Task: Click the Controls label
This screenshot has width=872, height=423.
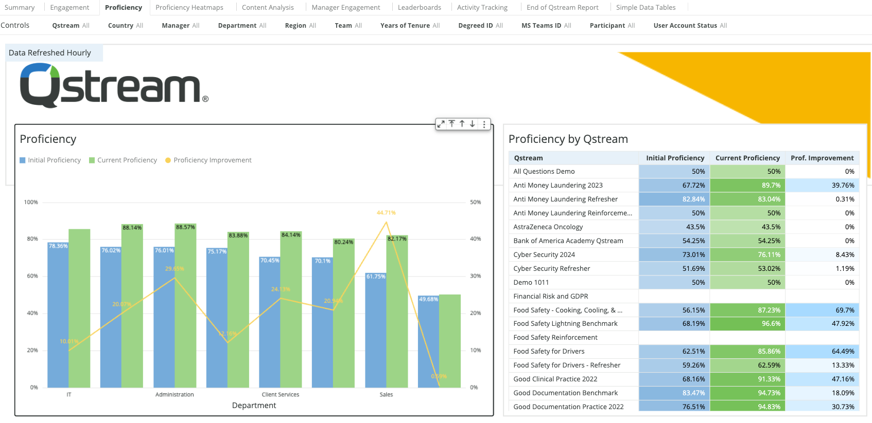Action: [x=15, y=25]
